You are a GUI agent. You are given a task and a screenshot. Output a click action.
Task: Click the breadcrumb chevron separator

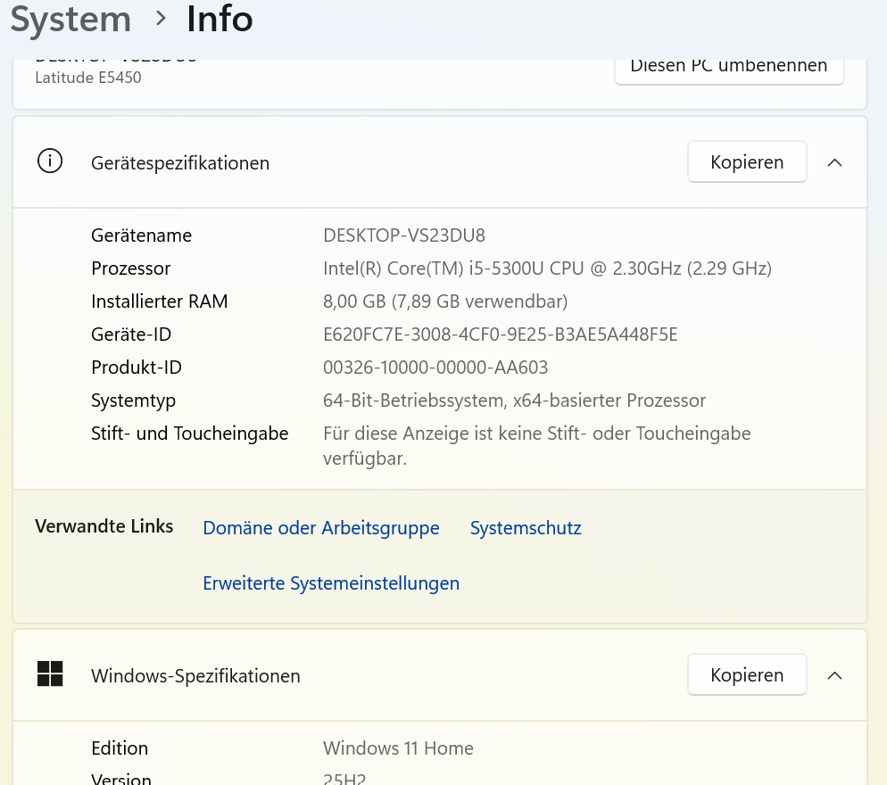click(x=161, y=19)
